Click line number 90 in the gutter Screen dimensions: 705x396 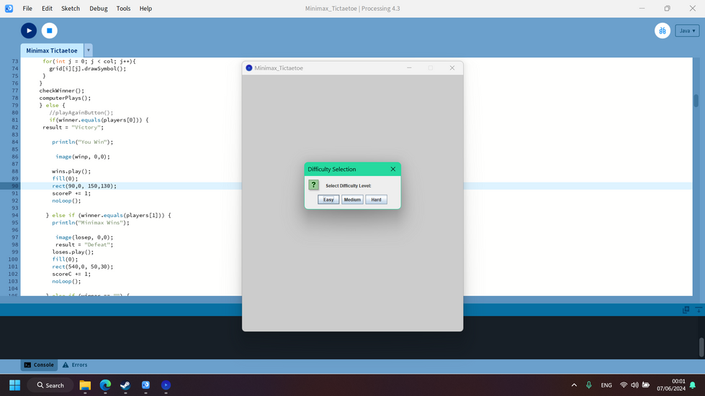tap(15, 185)
